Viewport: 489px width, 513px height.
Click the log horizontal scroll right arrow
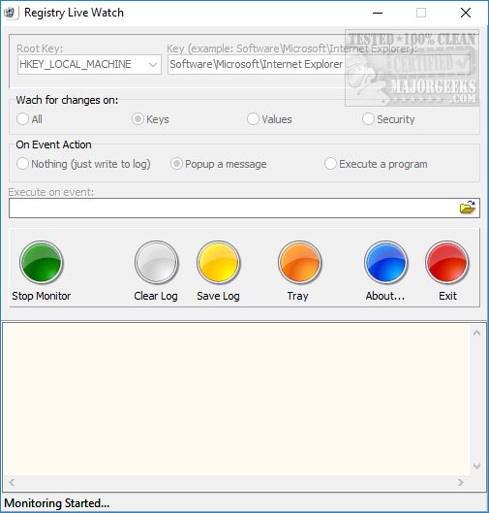[x=461, y=482]
